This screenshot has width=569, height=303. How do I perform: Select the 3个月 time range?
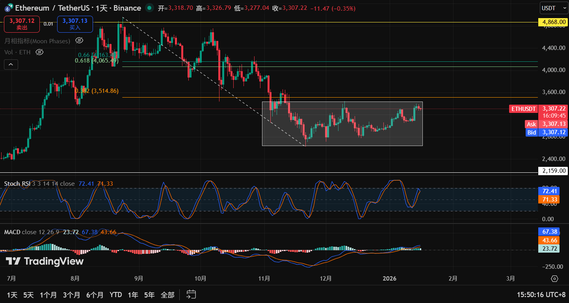point(72,295)
